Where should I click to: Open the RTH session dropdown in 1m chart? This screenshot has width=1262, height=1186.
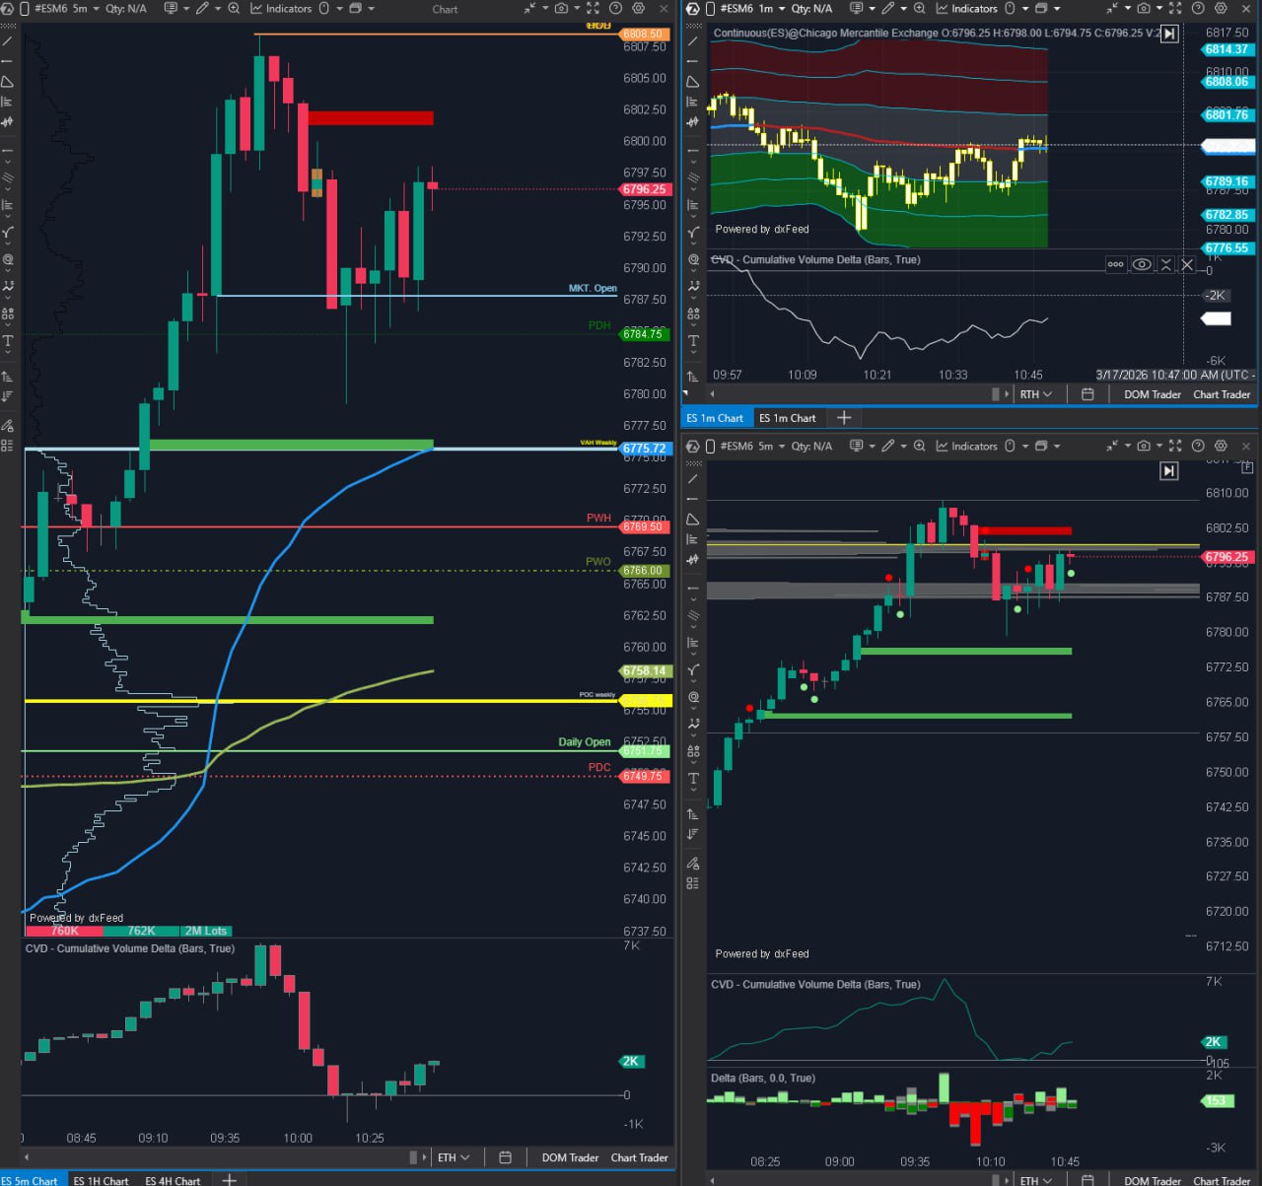(1035, 394)
